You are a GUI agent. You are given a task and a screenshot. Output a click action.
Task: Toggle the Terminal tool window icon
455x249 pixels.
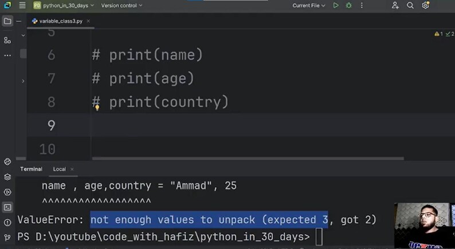click(x=7, y=207)
